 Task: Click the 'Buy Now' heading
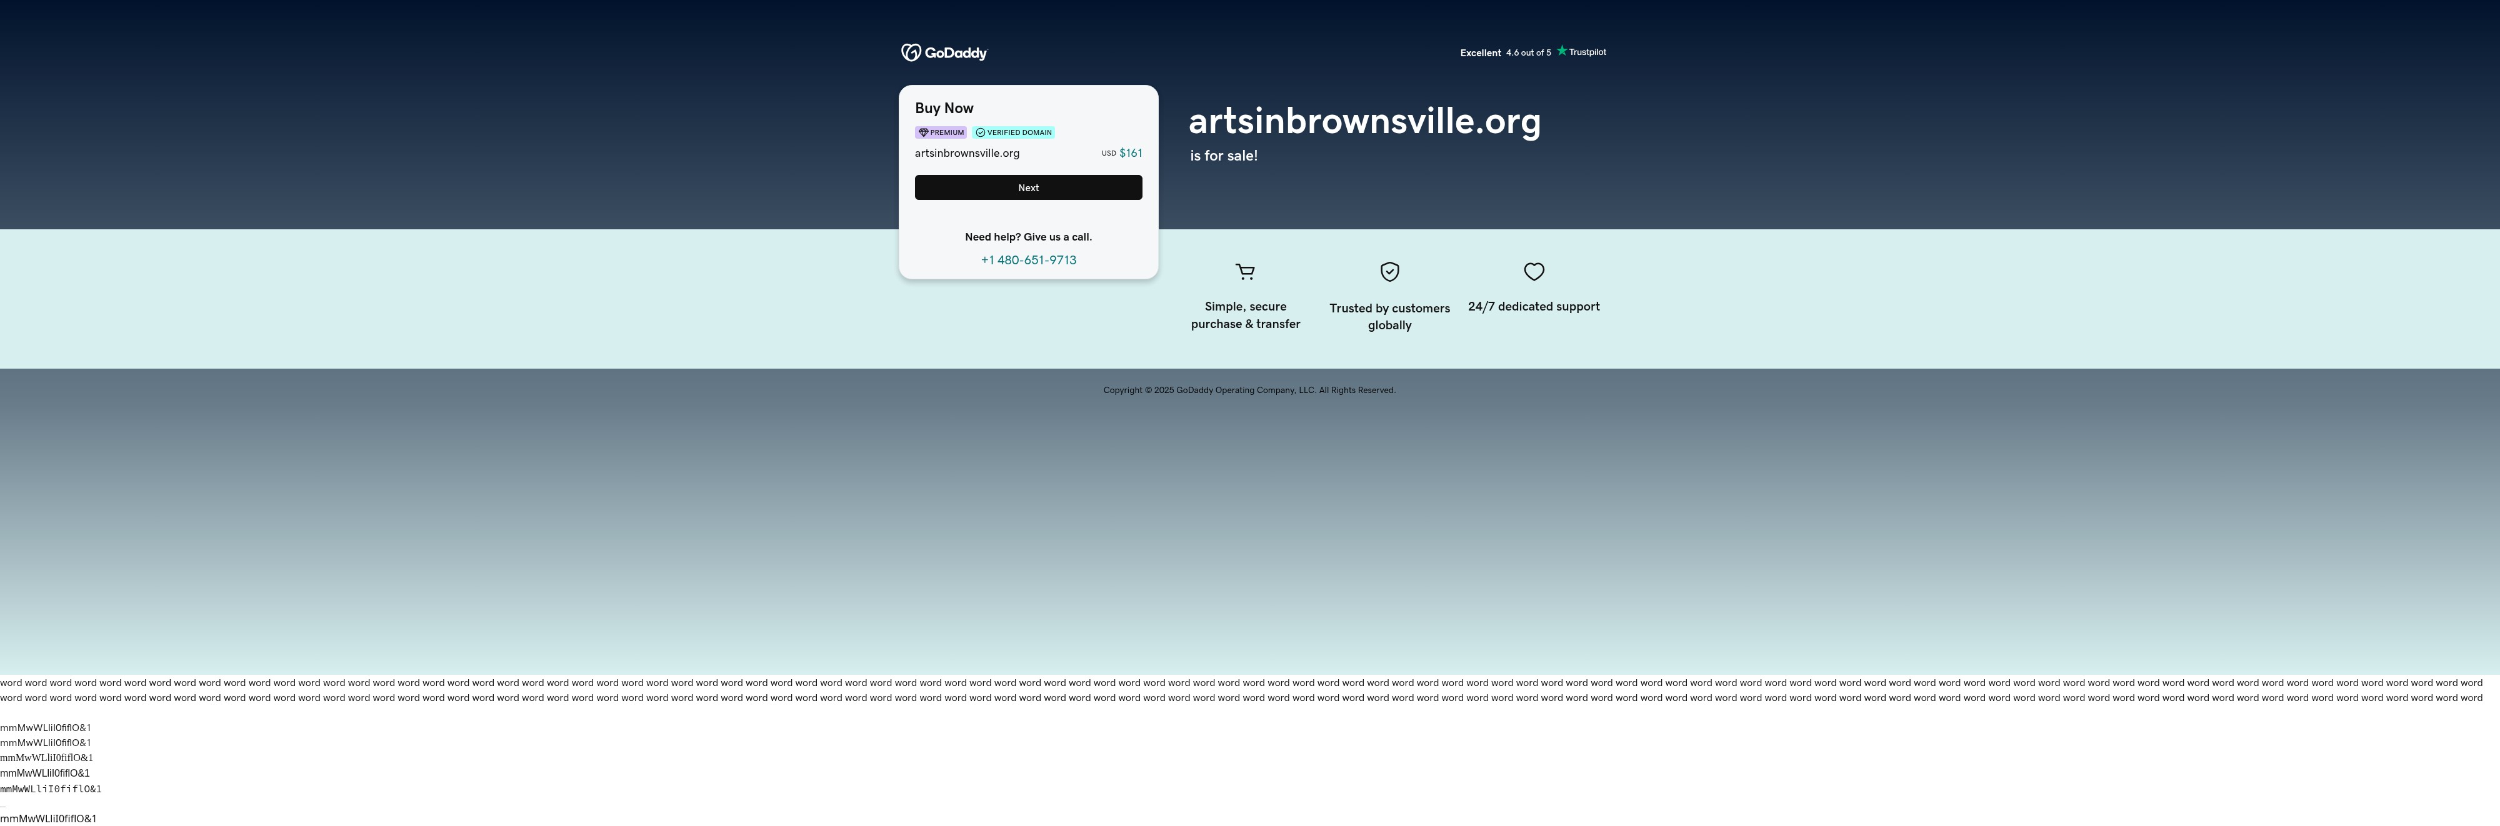(x=943, y=107)
